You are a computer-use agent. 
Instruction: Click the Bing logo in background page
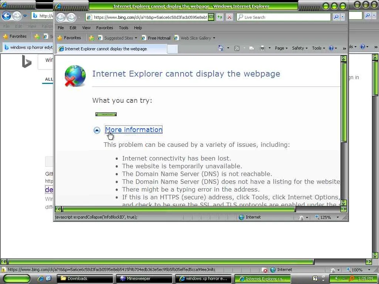[27, 61]
